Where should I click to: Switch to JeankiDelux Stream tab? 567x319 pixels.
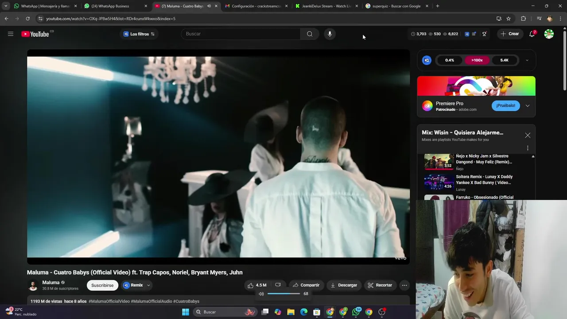point(327,6)
